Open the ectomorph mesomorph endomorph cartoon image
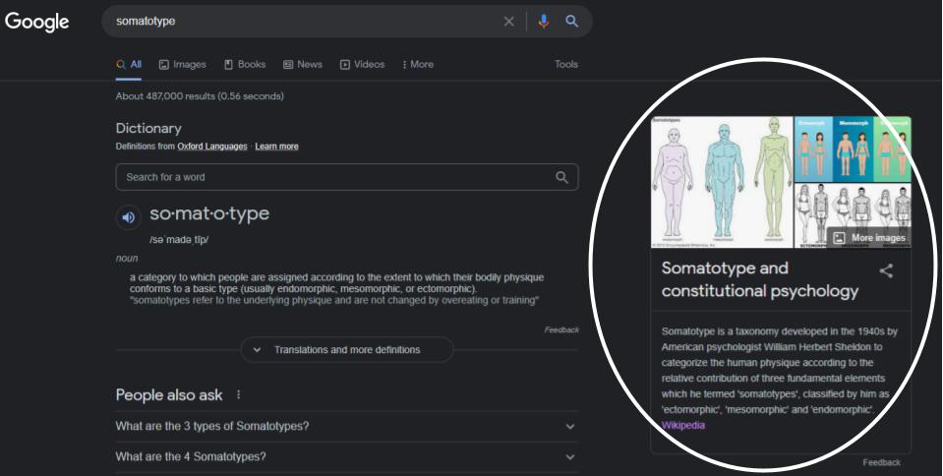The height and width of the screenshot is (476, 943). (853, 149)
